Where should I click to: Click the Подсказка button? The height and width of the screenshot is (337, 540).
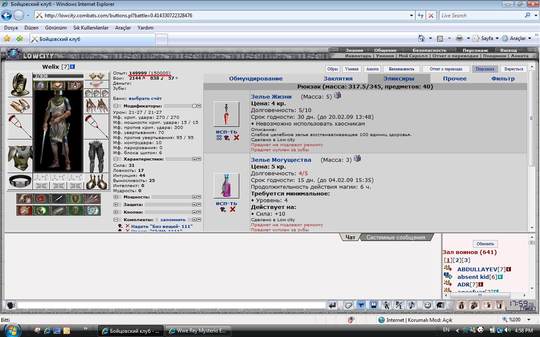485,69
